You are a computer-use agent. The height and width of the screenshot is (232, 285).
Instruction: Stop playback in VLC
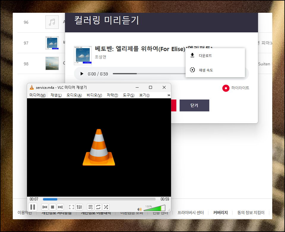point(53,207)
